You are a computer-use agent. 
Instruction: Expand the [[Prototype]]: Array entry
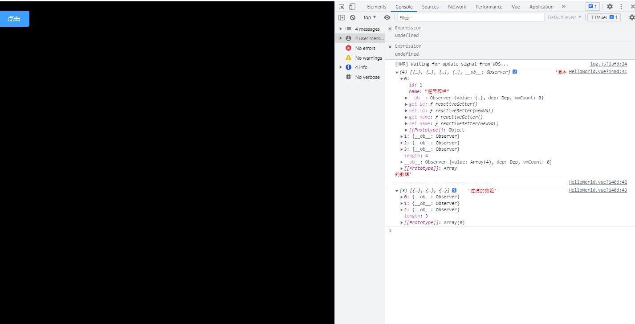402,168
